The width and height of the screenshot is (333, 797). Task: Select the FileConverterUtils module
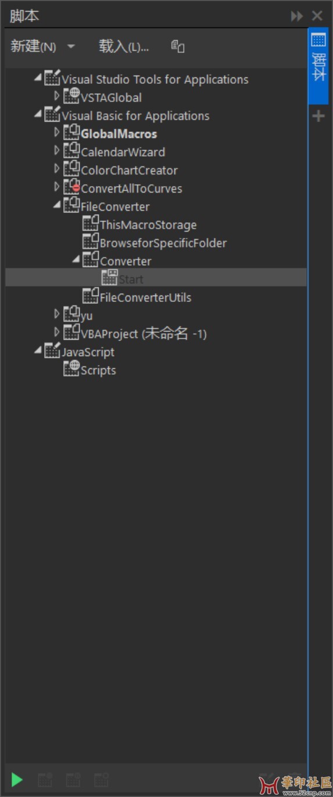(145, 297)
